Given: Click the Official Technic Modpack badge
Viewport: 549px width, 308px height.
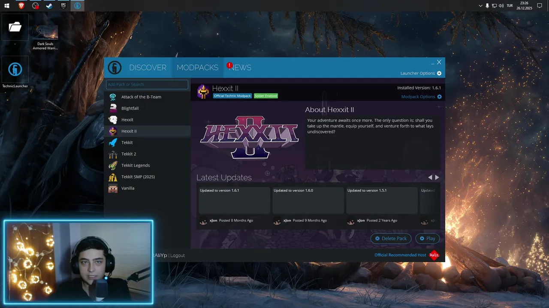Looking at the screenshot, I should (232, 96).
